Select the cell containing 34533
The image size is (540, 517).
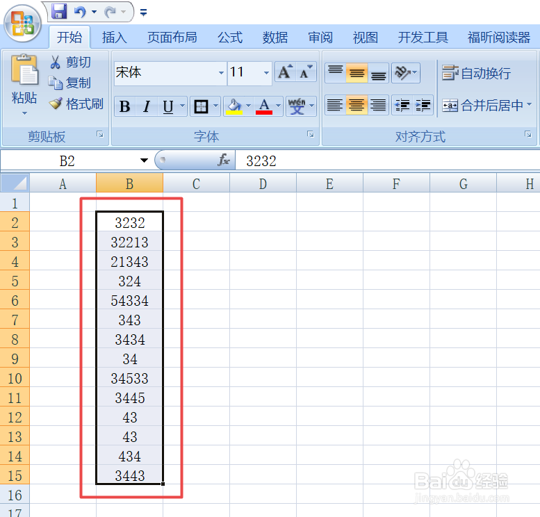[x=129, y=378]
